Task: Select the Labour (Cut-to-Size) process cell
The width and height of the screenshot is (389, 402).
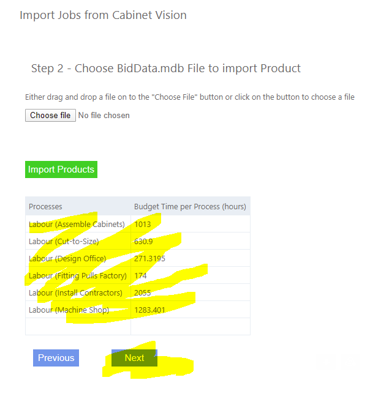Action: [64, 241]
